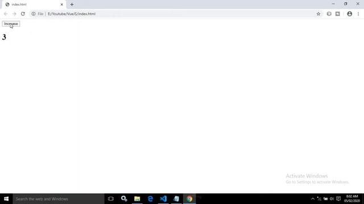Open the magnifier gear taskbar app

[124, 199]
